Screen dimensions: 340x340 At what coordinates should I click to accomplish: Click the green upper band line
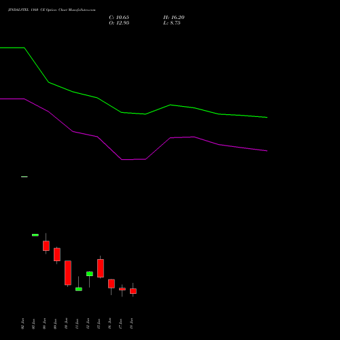[x=134, y=113]
